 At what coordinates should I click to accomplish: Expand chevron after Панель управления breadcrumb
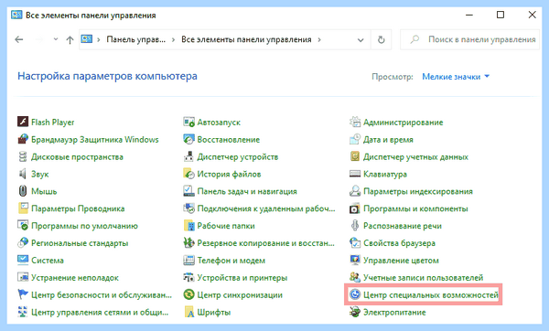tap(173, 39)
